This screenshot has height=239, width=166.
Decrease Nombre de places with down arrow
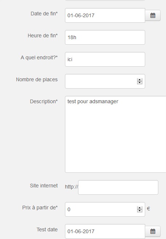tap(140, 83)
